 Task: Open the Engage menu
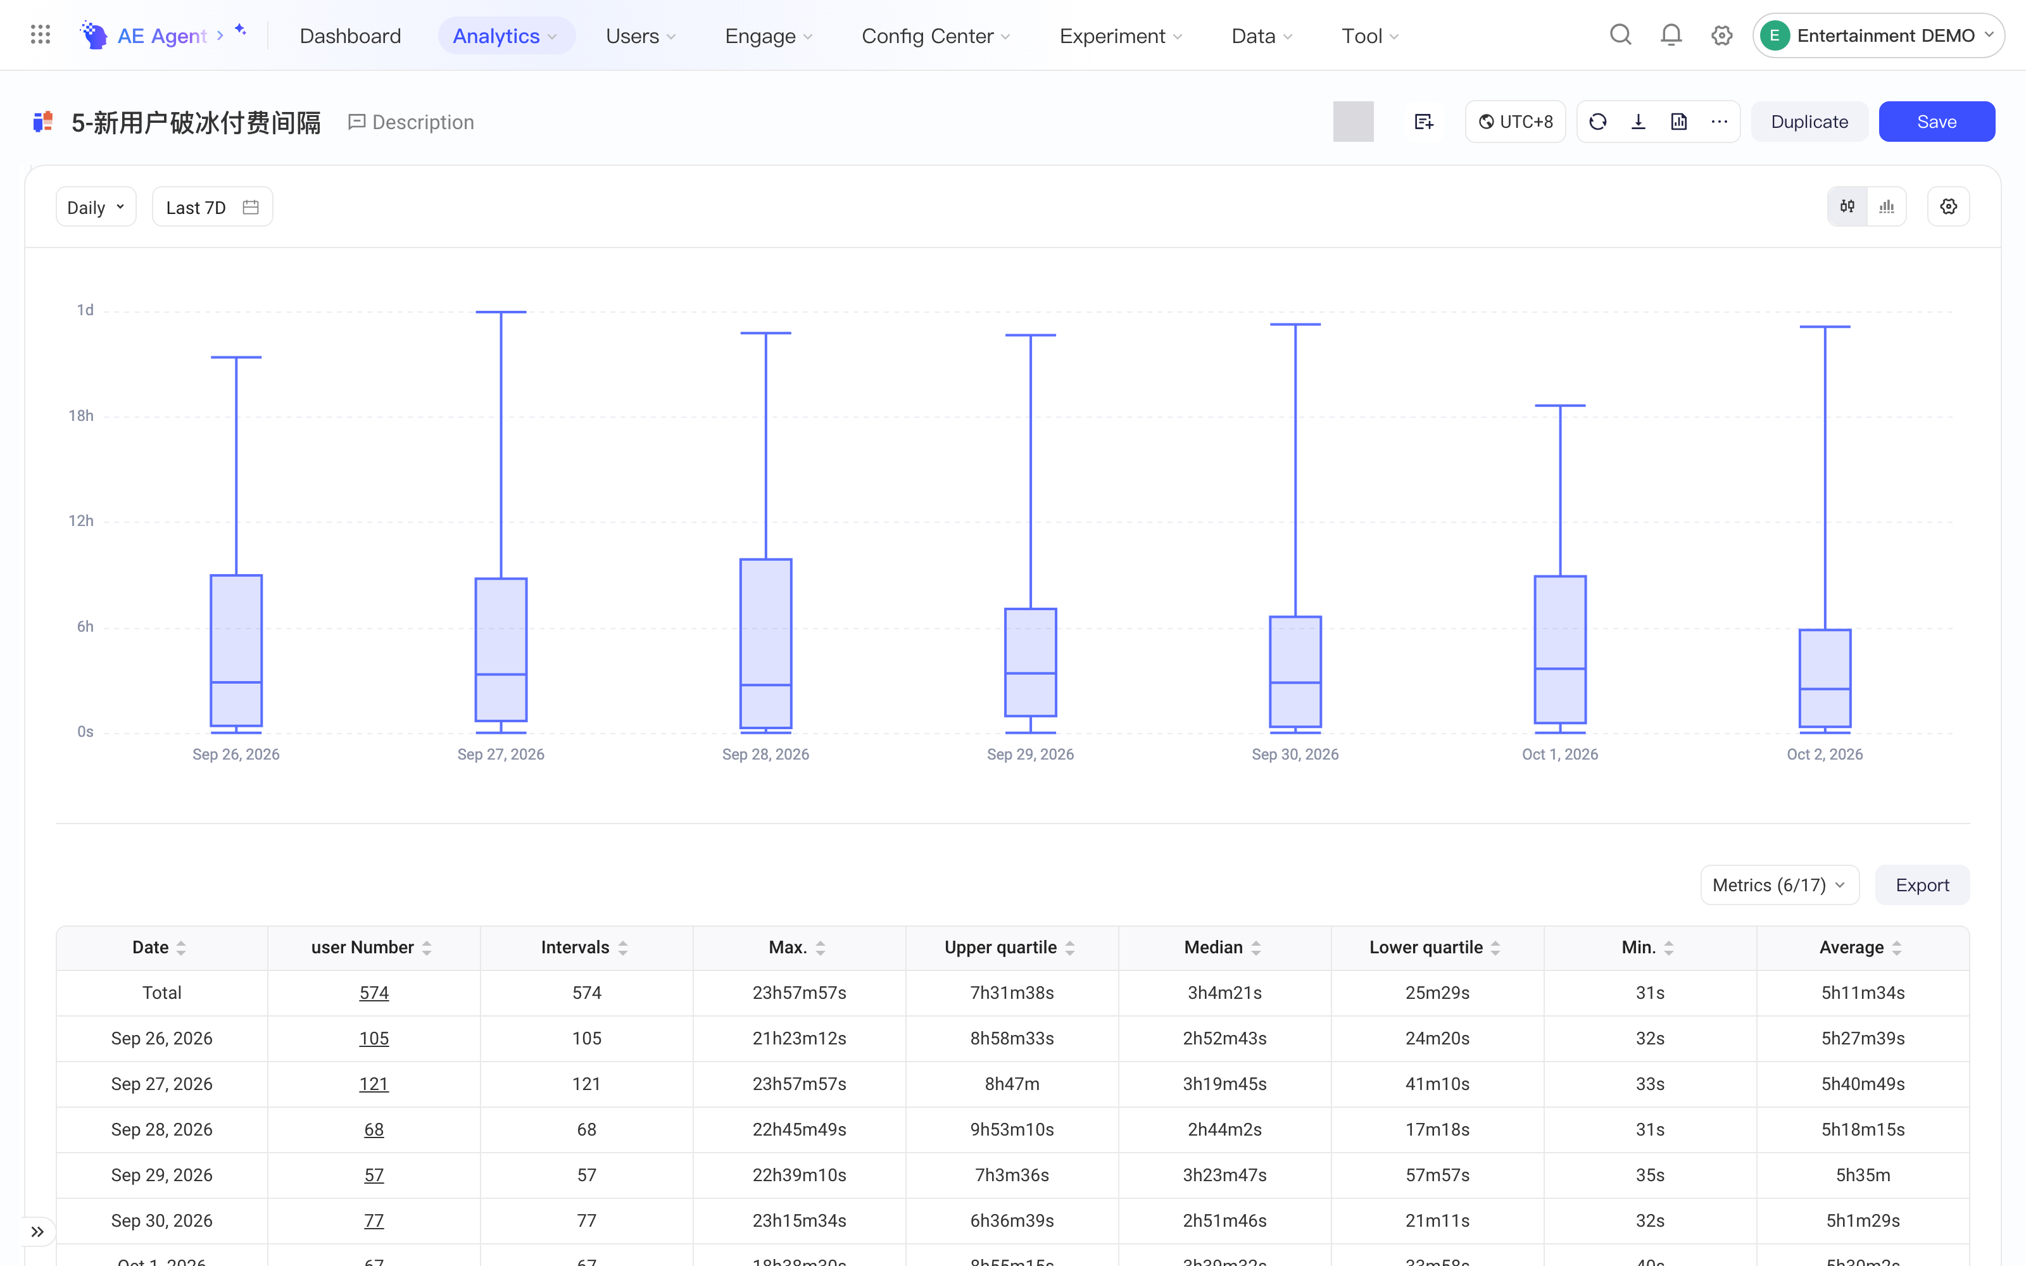tap(769, 36)
